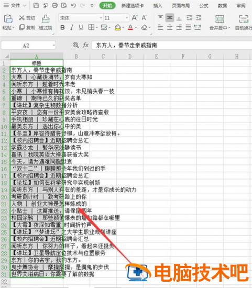Toggle Italic formatting
This screenshot has height=288, width=252.
(72, 28)
